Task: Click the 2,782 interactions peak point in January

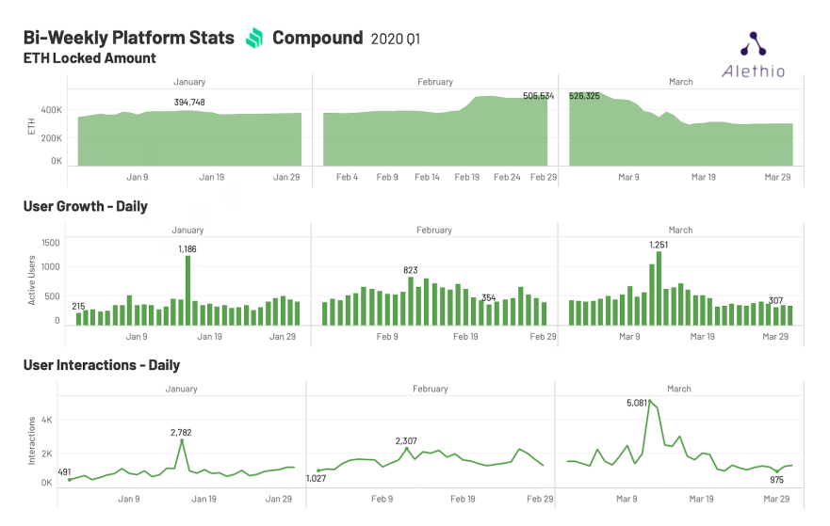Action: tap(182, 440)
